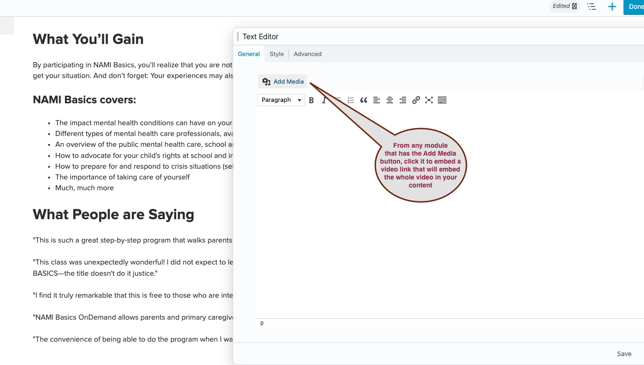Image resolution: width=644 pixels, height=365 pixels.
Task: Click the 'What You'll Gain' heading
Action: point(88,39)
